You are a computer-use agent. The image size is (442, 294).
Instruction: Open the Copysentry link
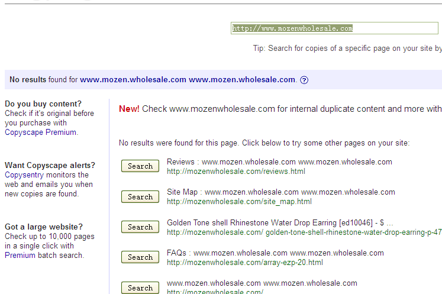pos(24,175)
